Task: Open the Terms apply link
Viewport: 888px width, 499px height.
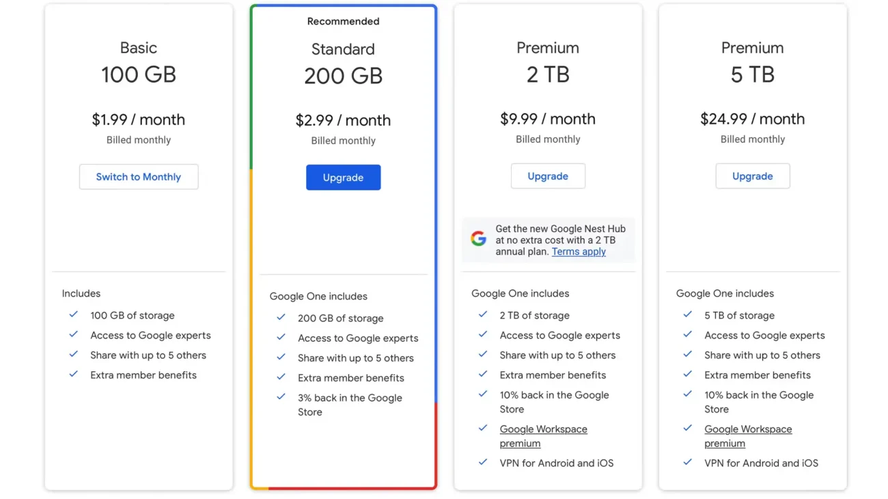Action: point(578,251)
